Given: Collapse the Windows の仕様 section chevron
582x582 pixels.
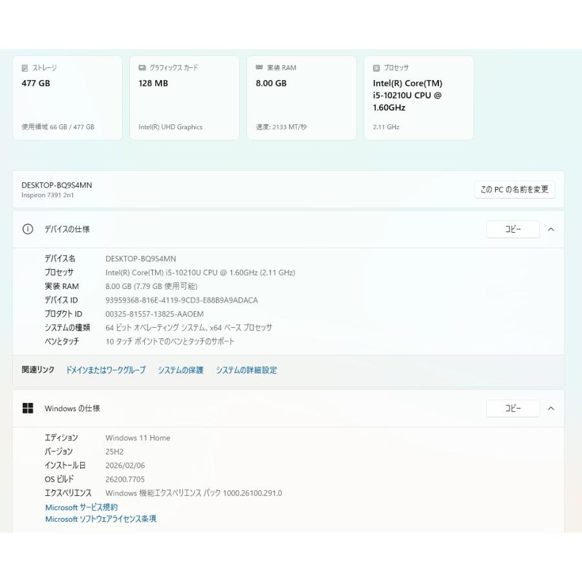Looking at the screenshot, I should pos(551,409).
